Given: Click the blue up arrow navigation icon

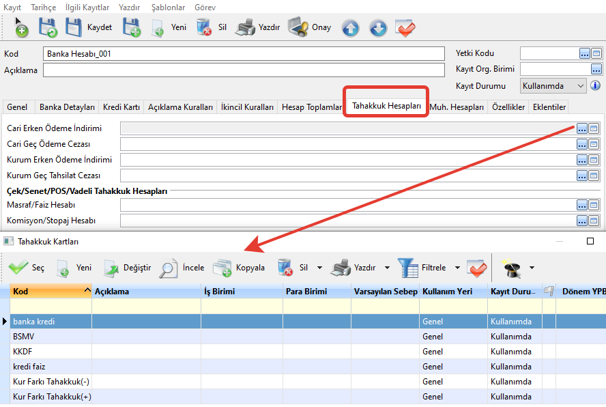Looking at the screenshot, I should point(350,28).
